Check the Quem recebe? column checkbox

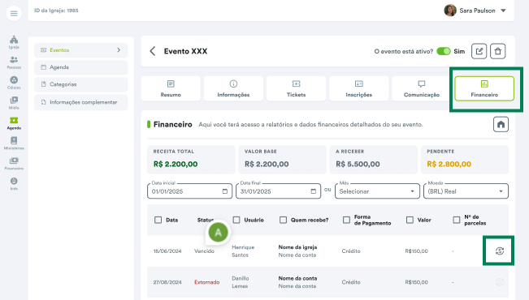pos(283,220)
